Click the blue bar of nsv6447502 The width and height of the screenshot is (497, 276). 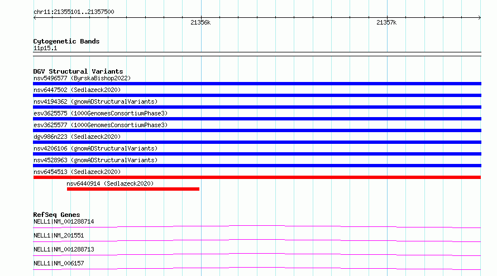[x=257, y=95]
